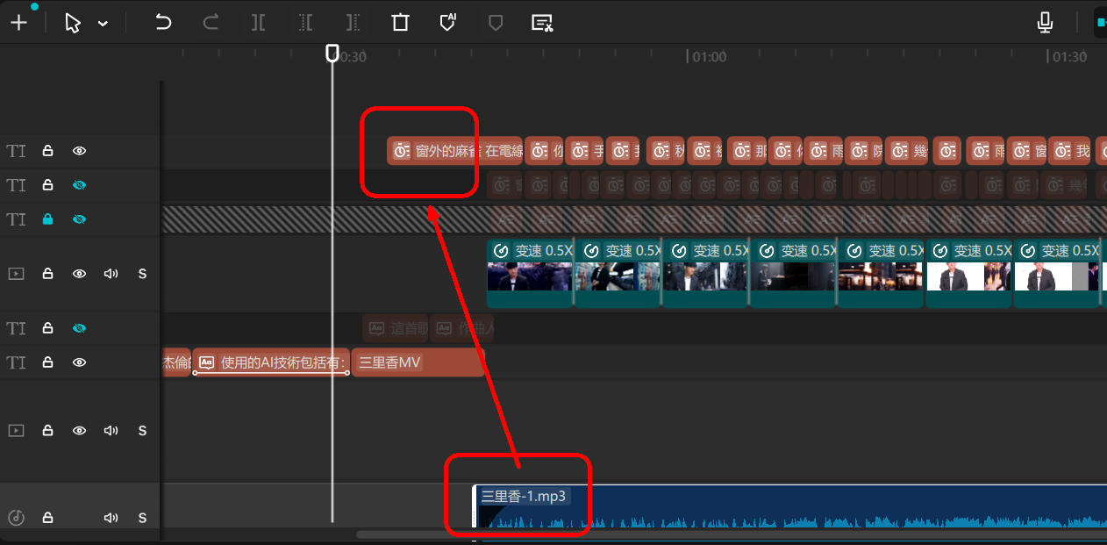Click the 01:00 mark on the timeline ruler
This screenshot has width=1107, height=545.
tap(707, 57)
